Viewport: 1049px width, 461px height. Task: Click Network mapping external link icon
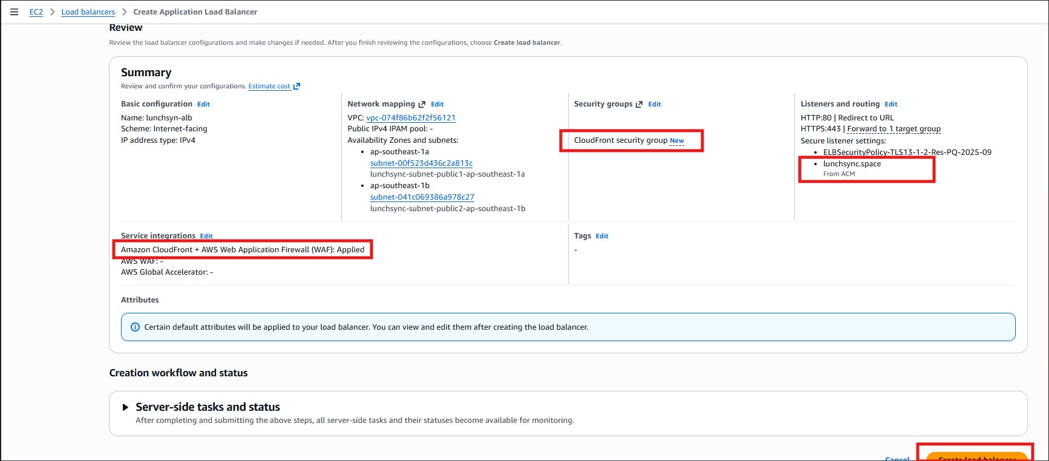(422, 104)
